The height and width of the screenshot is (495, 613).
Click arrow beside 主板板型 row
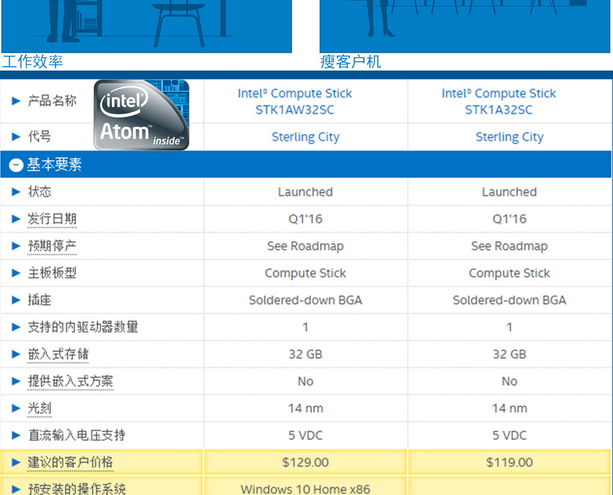pyautogui.click(x=16, y=273)
